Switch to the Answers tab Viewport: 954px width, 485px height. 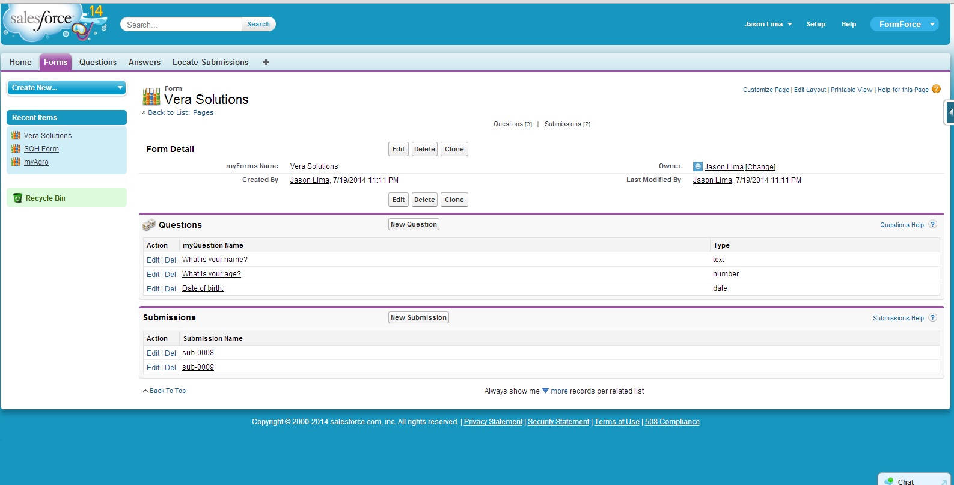[144, 62]
